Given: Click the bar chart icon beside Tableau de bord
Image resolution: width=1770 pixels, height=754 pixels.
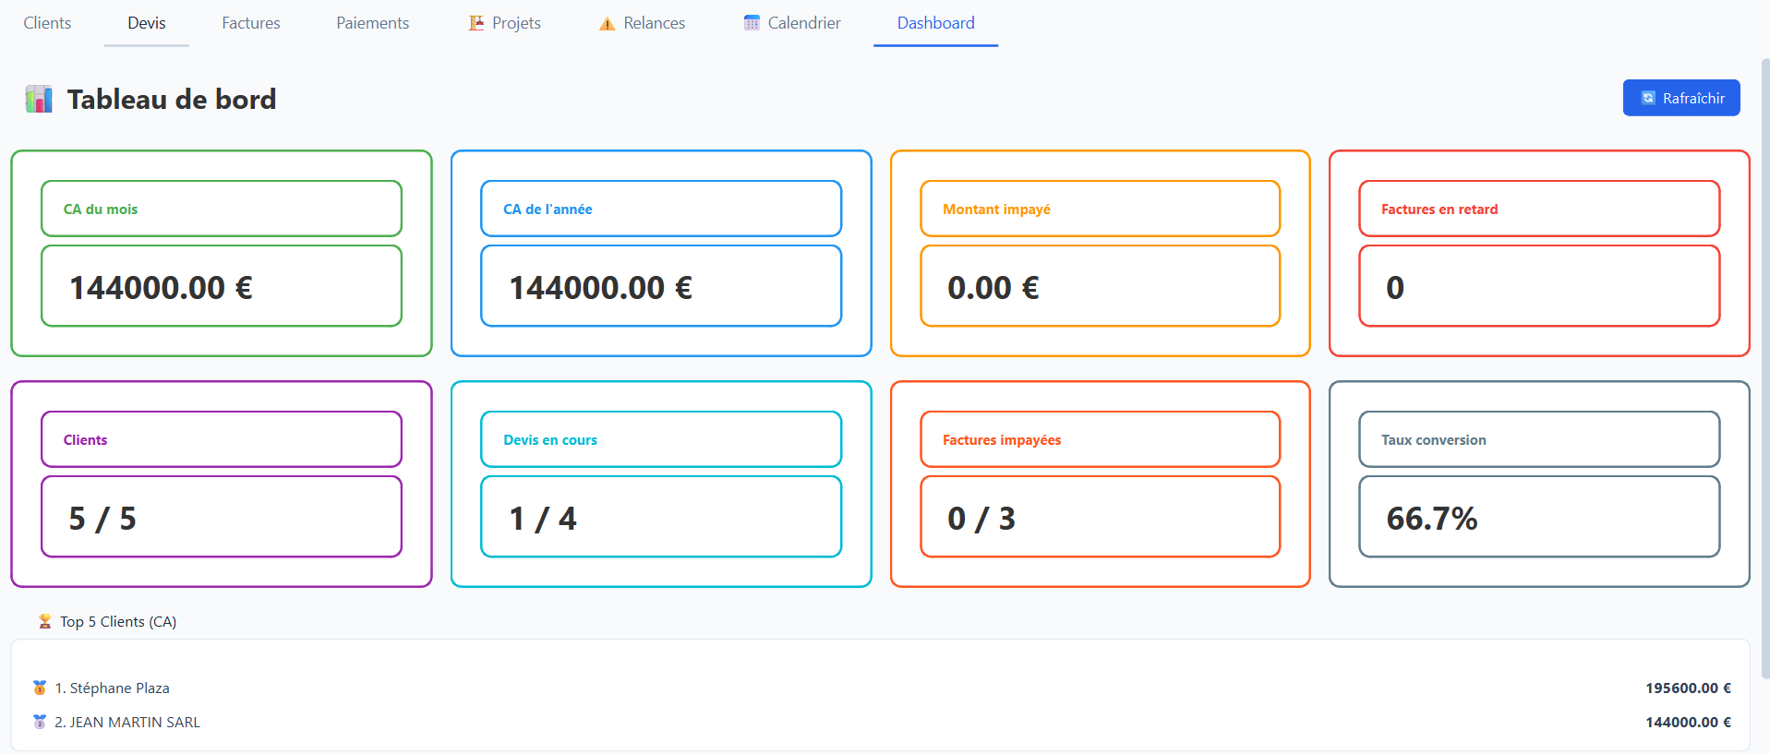Looking at the screenshot, I should (x=39, y=99).
